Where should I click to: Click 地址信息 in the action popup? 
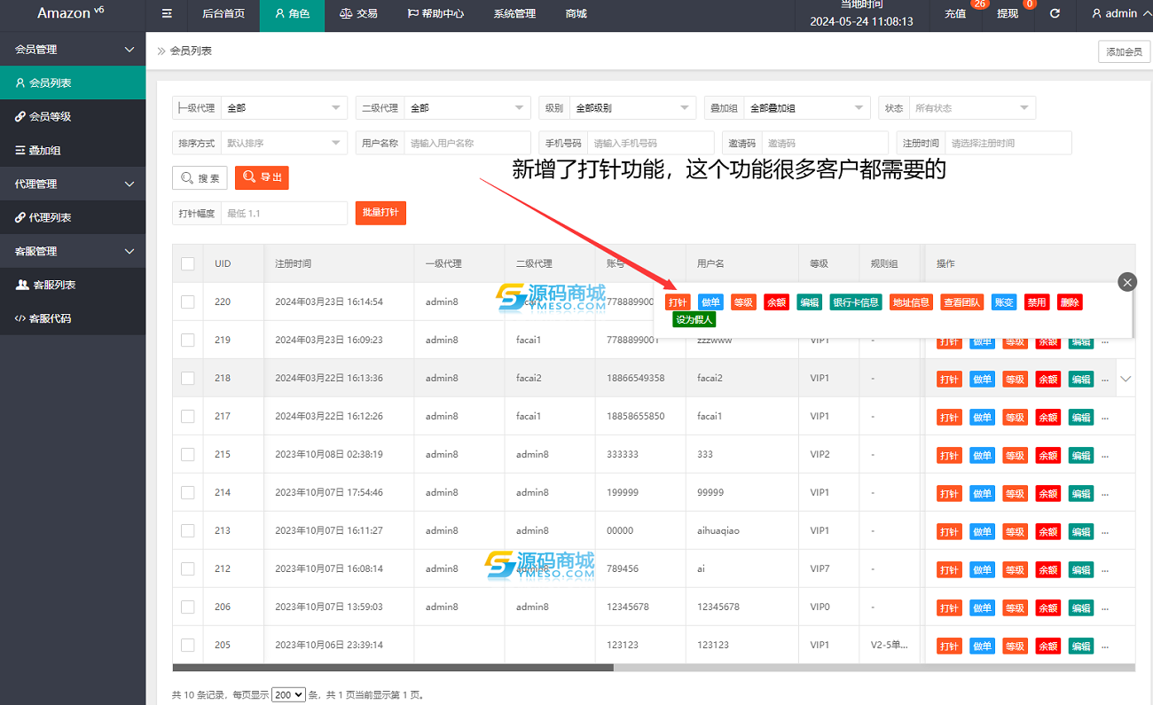coord(912,302)
